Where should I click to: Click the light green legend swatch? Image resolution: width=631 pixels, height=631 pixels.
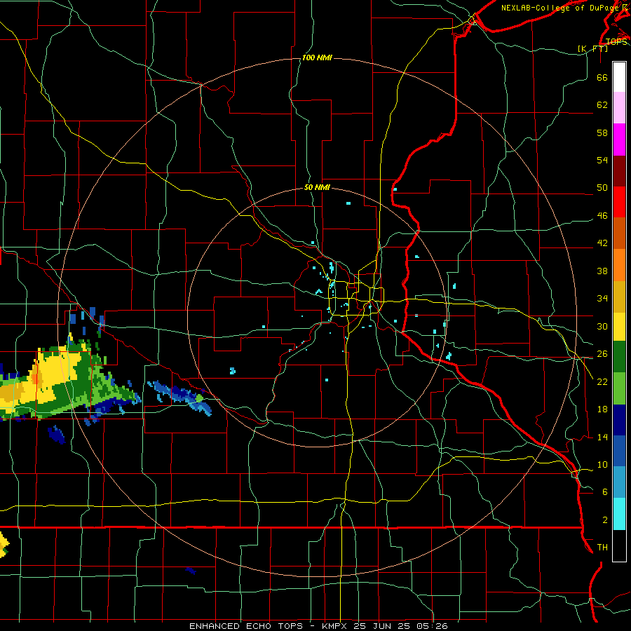tap(619, 388)
